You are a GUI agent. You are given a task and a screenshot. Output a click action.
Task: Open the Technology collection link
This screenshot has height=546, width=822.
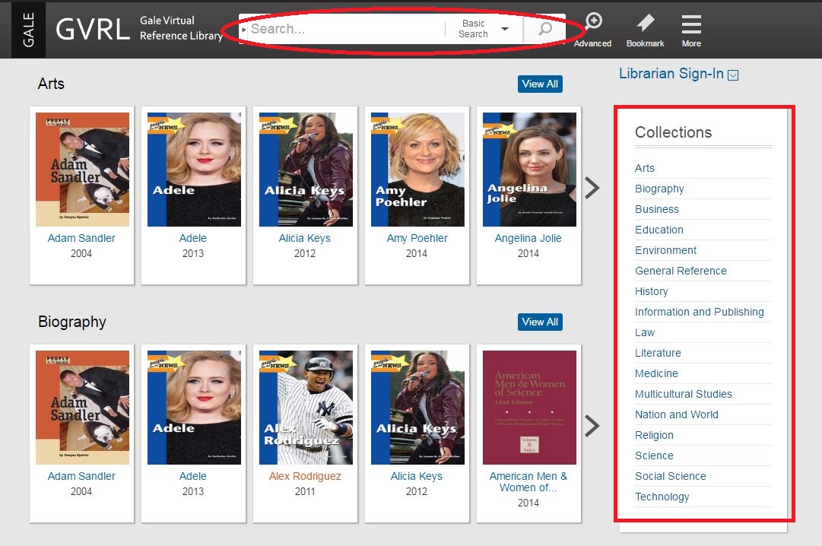click(662, 497)
